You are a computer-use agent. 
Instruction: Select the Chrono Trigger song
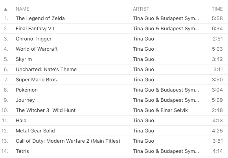(x=114, y=39)
